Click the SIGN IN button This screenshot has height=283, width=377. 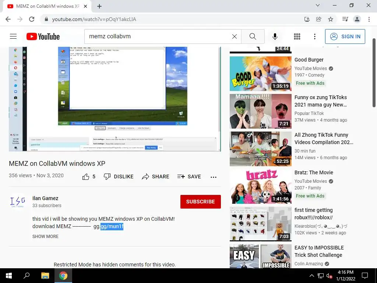pyautogui.click(x=345, y=36)
